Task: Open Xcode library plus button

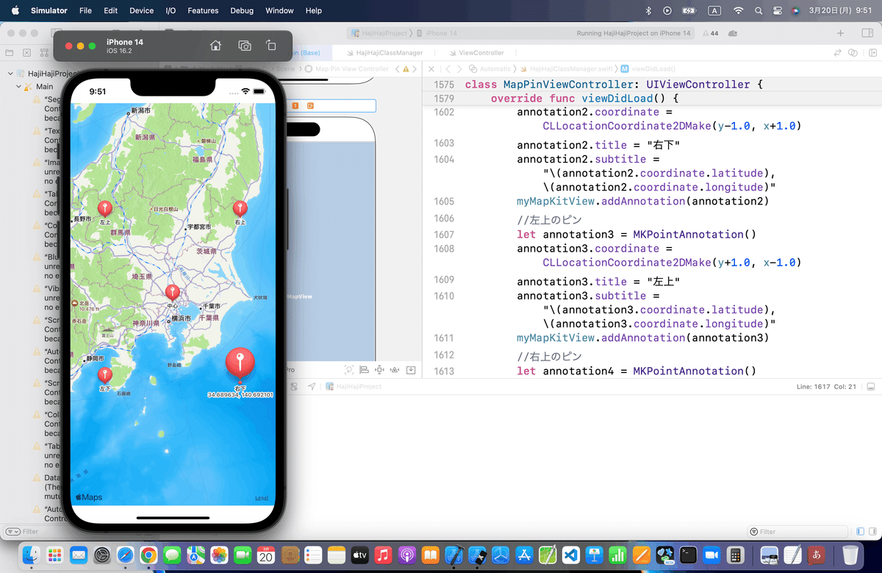Action: click(x=840, y=33)
